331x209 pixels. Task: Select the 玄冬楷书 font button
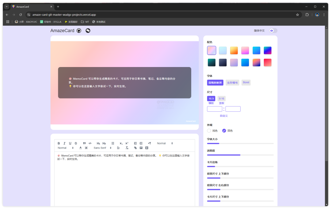(232, 83)
